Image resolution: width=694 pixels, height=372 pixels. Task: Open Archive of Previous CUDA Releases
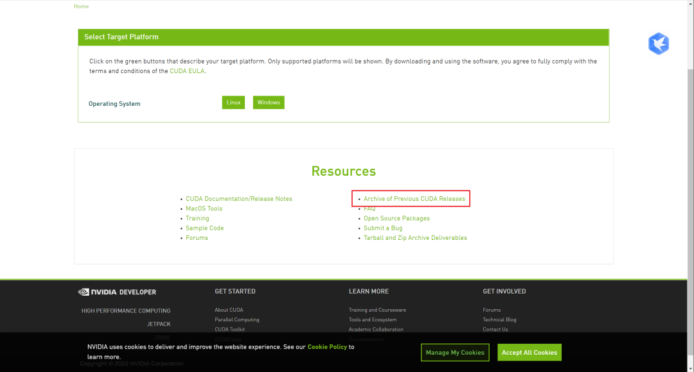[414, 199]
